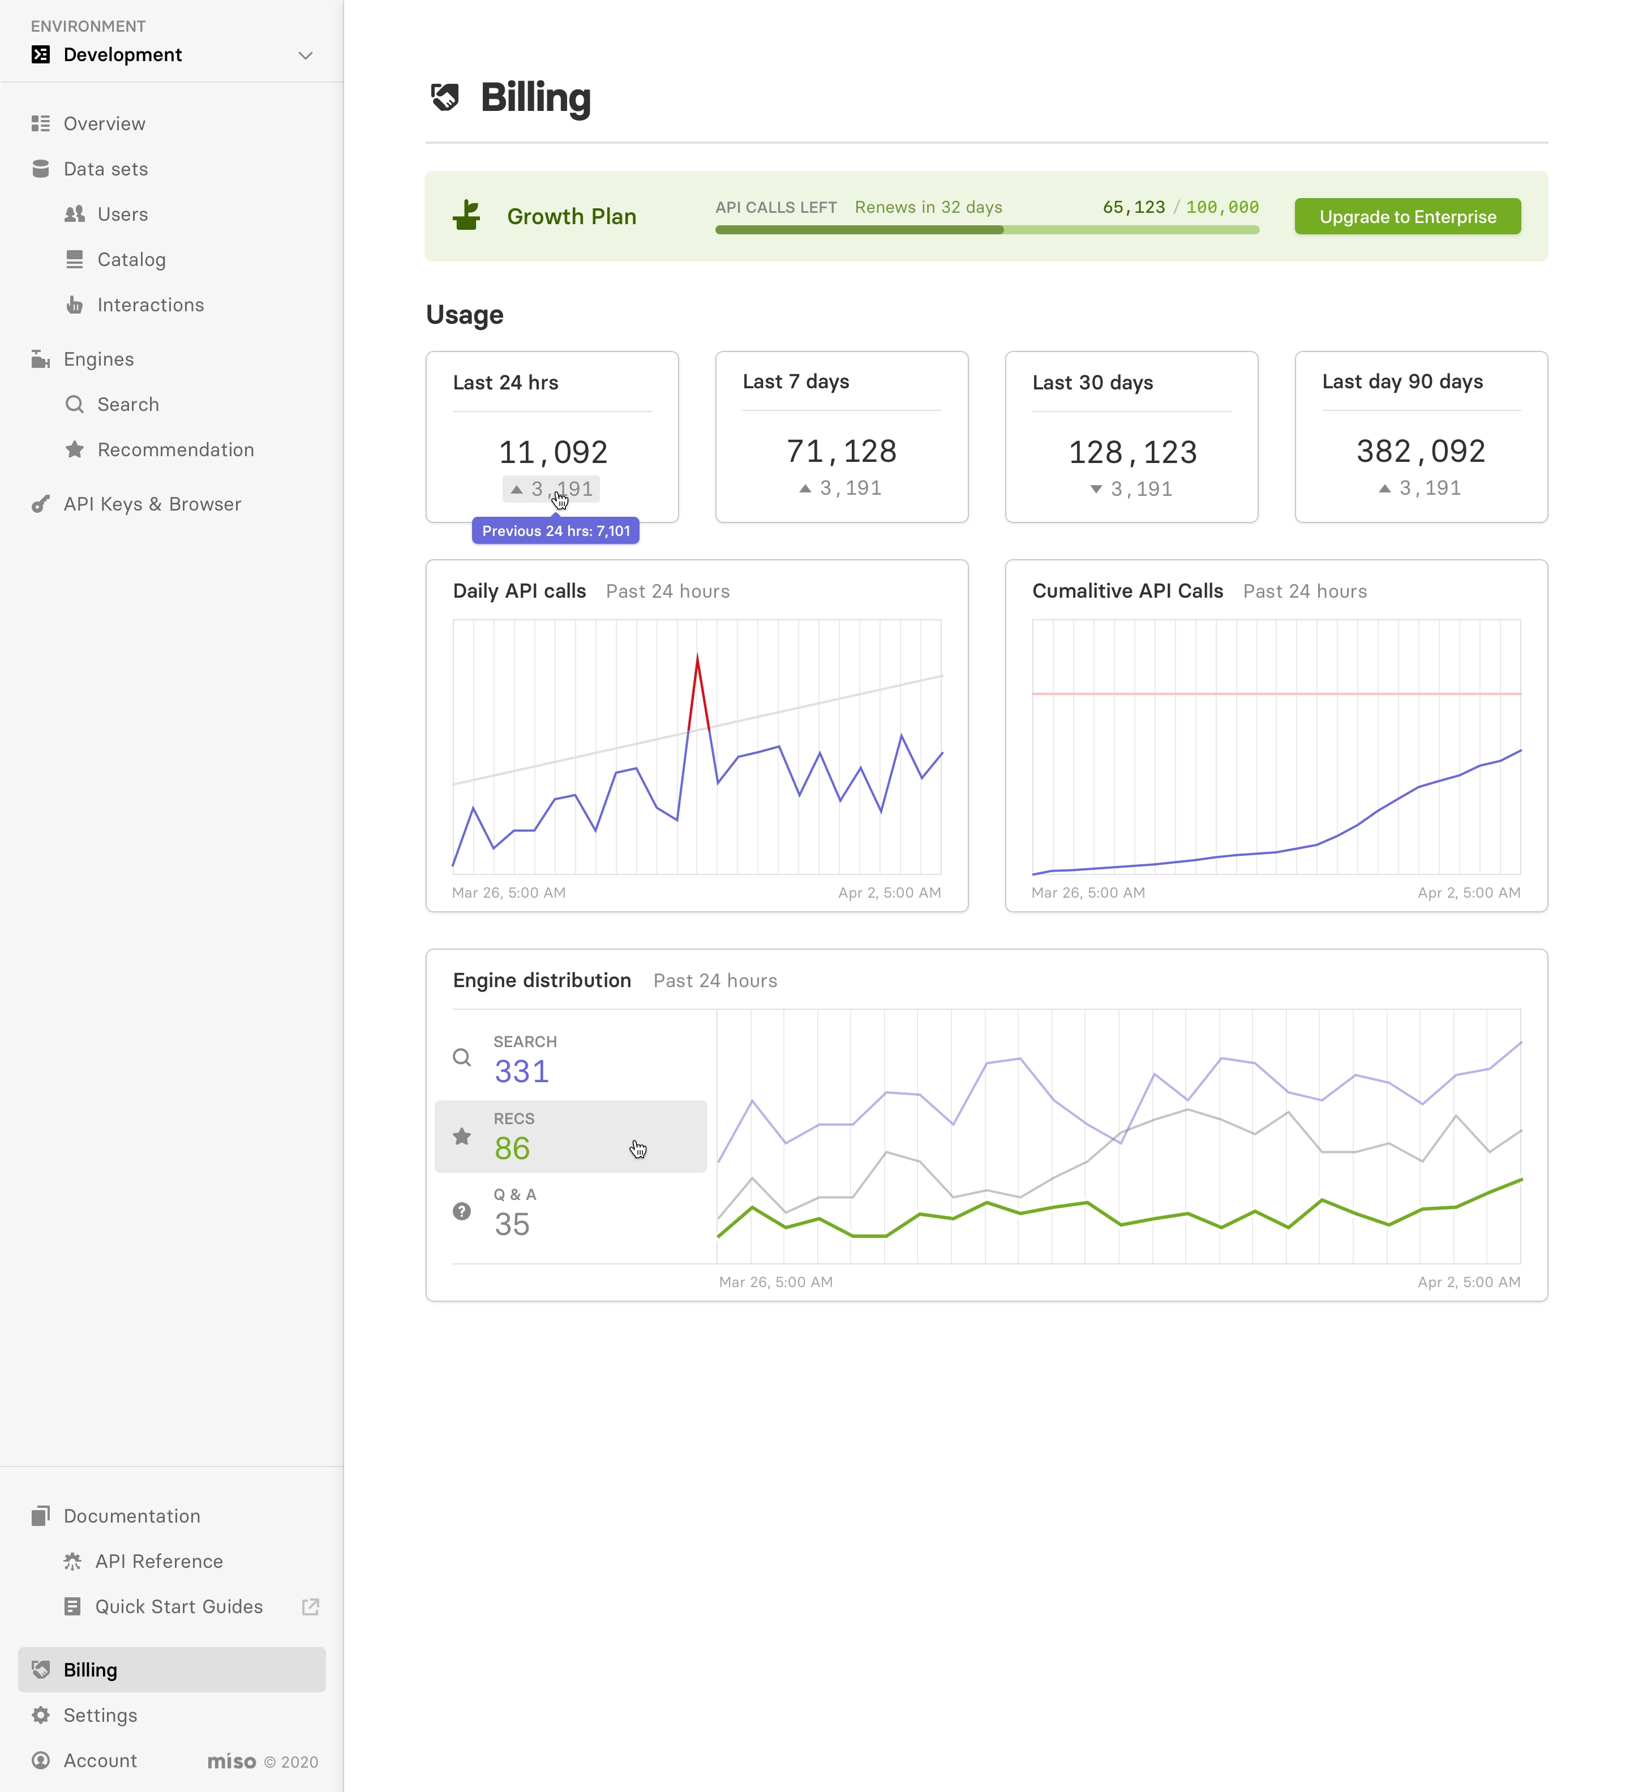1630x1792 pixels.
Task: Select the Users icon in sidebar
Action: click(75, 214)
